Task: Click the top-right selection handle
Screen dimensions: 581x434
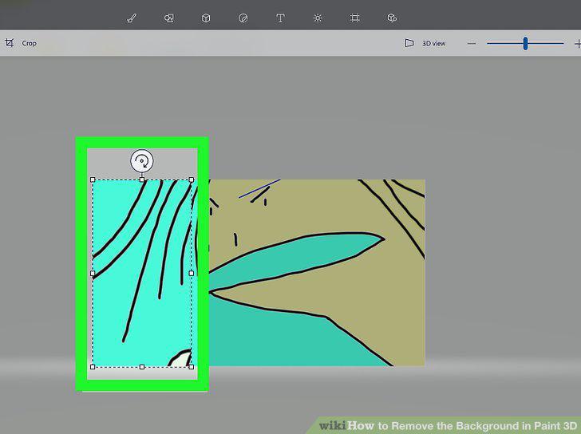Action: (x=192, y=180)
